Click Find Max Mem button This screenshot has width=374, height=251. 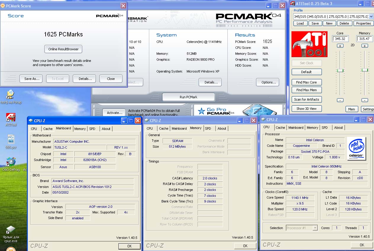click(x=306, y=90)
